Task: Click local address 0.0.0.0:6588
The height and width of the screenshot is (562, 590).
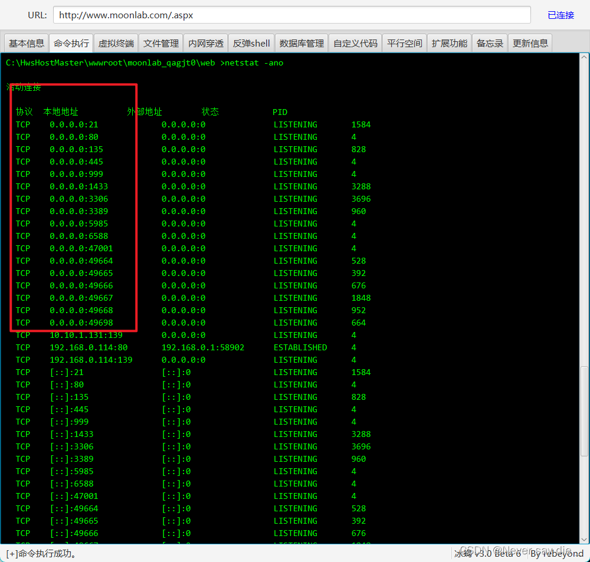Action: pos(78,236)
